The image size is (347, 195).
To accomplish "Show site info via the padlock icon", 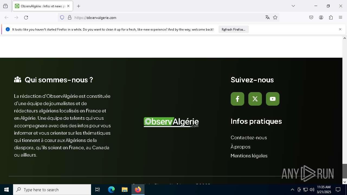I will (70, 18).
